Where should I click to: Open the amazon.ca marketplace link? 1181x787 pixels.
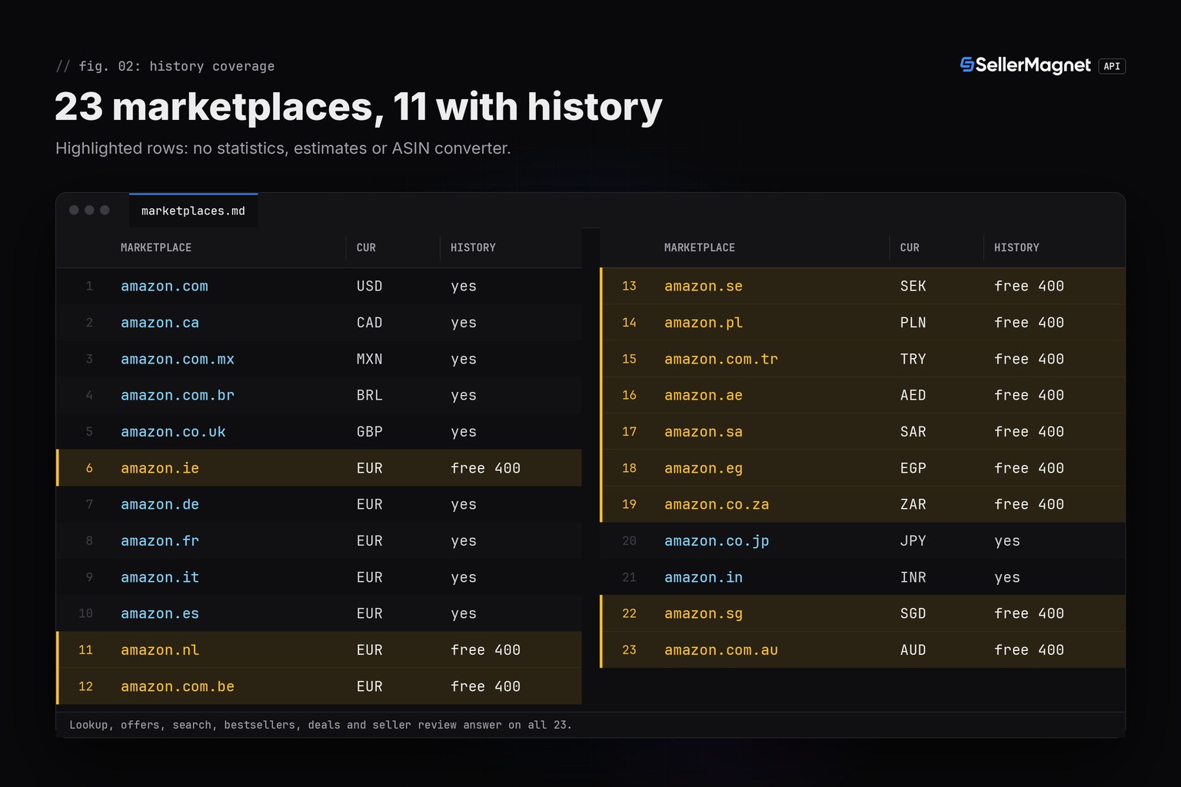160,323
